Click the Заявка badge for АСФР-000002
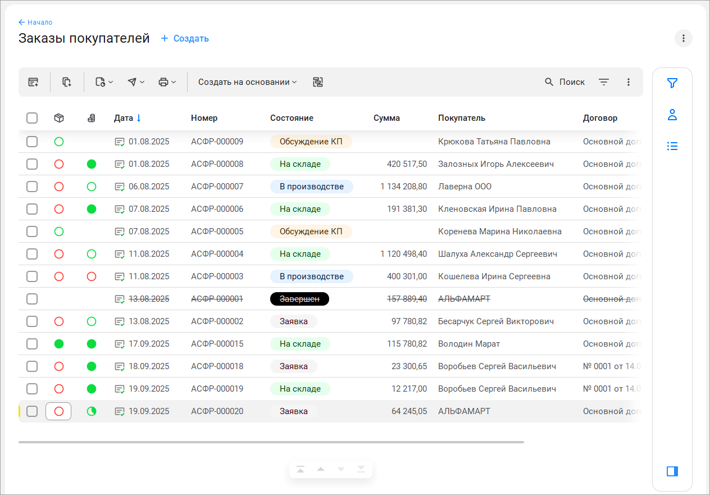 coord(293,321)
